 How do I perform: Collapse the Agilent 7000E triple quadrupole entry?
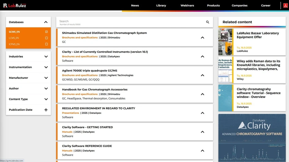[202, 75]
